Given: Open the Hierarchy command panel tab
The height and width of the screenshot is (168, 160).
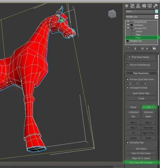Looking at the screenshot, I should coord(138,6).
